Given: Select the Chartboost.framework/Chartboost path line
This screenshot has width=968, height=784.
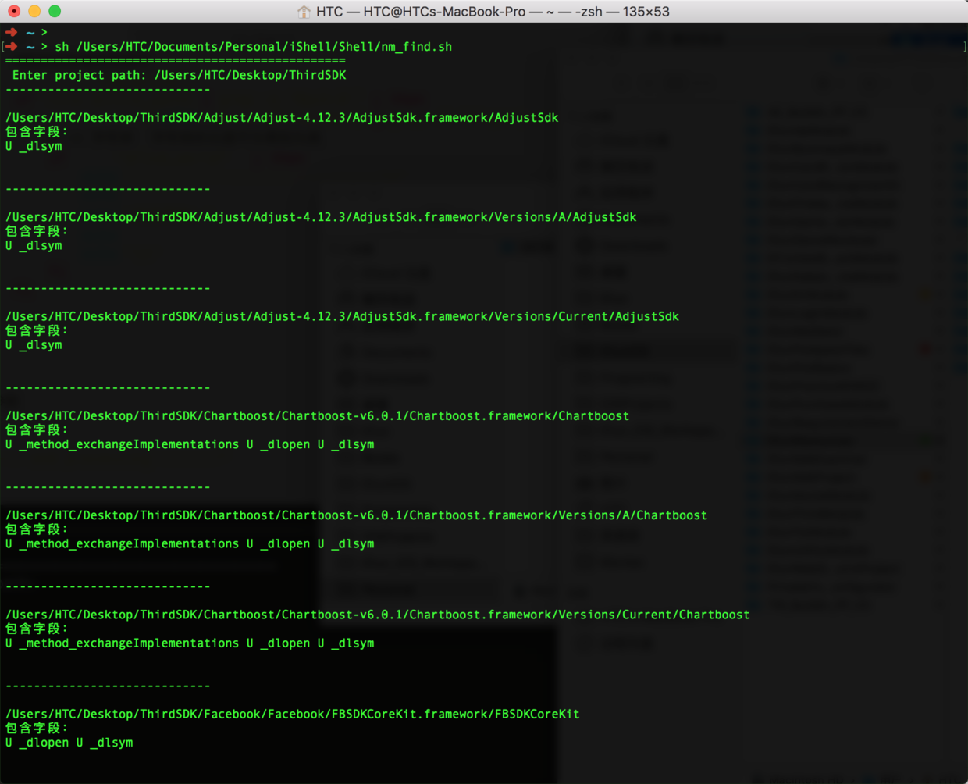Looking at the screenshot, I should click(317, 416).
